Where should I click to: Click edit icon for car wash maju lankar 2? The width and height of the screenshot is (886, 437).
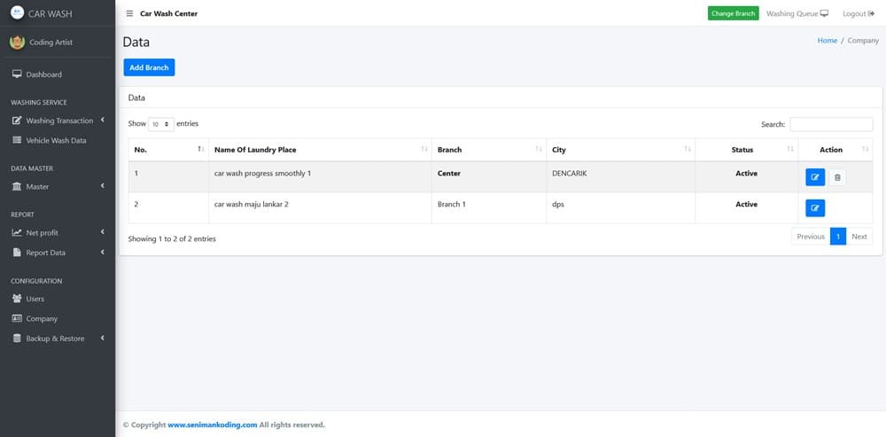click(x=815, y=208)
